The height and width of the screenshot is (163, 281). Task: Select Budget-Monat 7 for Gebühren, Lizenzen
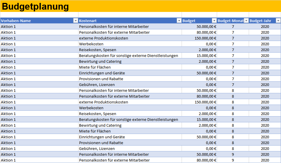click(233, 85)
